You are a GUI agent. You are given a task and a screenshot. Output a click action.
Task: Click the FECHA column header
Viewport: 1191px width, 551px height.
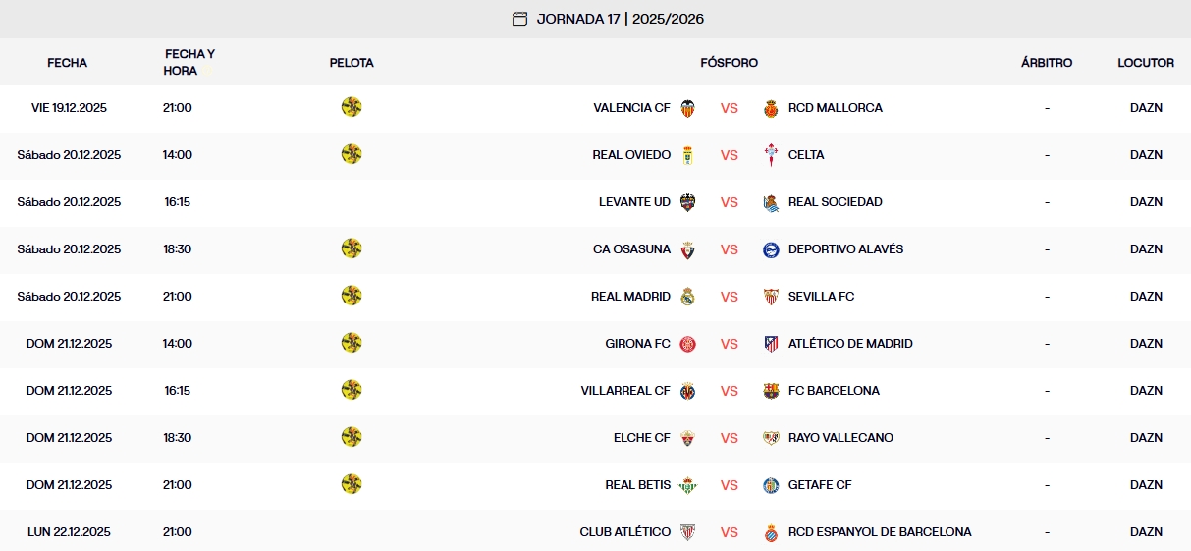[67, 63]
